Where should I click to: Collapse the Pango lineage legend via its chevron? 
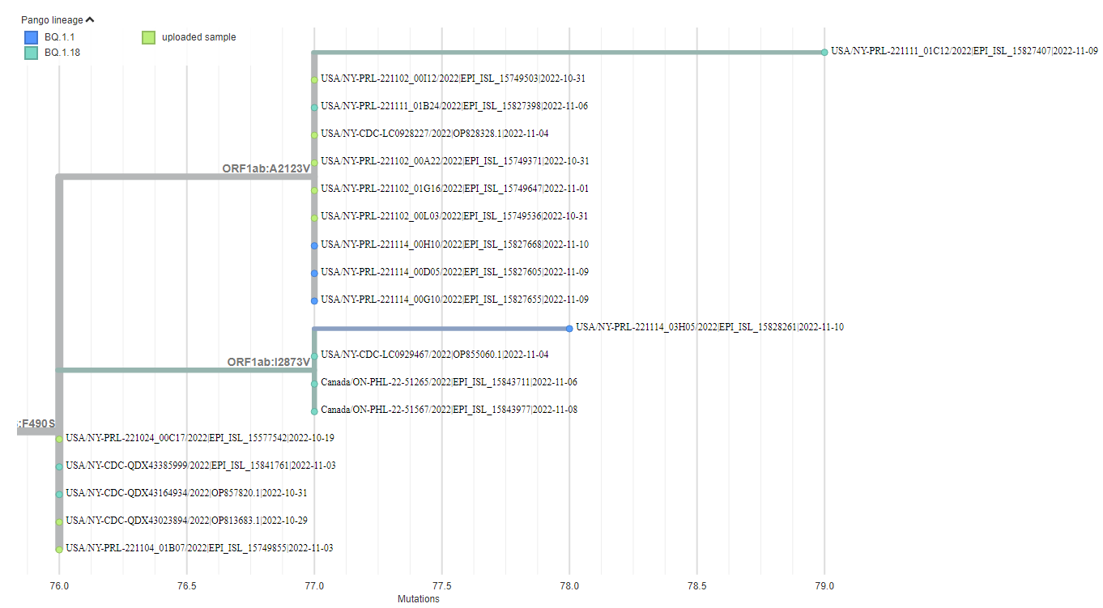[x=89, y=19]
